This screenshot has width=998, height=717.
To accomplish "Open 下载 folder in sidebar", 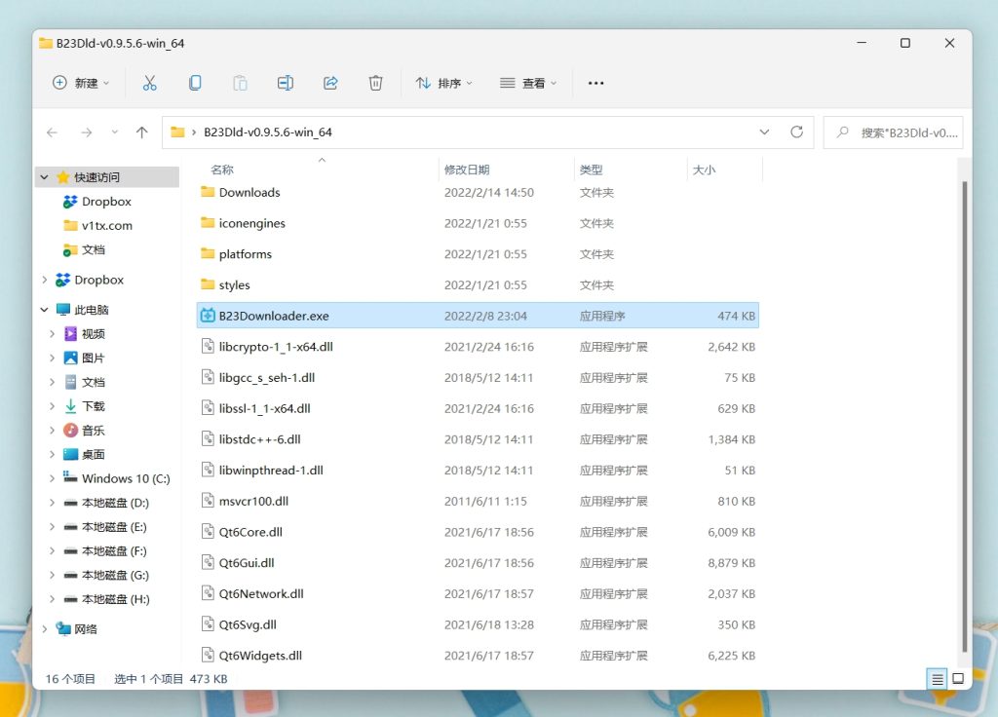I will (93, 406).
